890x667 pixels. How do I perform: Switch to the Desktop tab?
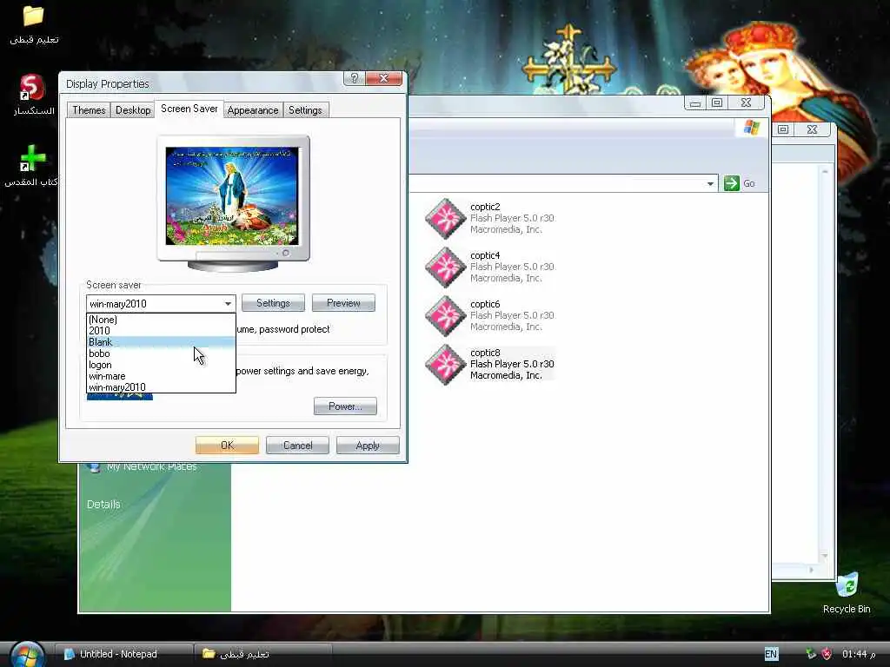133,110
